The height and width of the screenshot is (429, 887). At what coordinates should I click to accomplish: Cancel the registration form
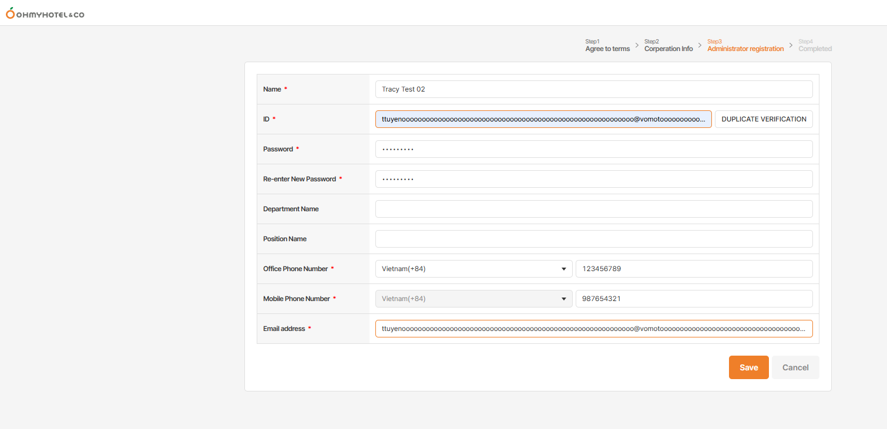pos(795,367)
